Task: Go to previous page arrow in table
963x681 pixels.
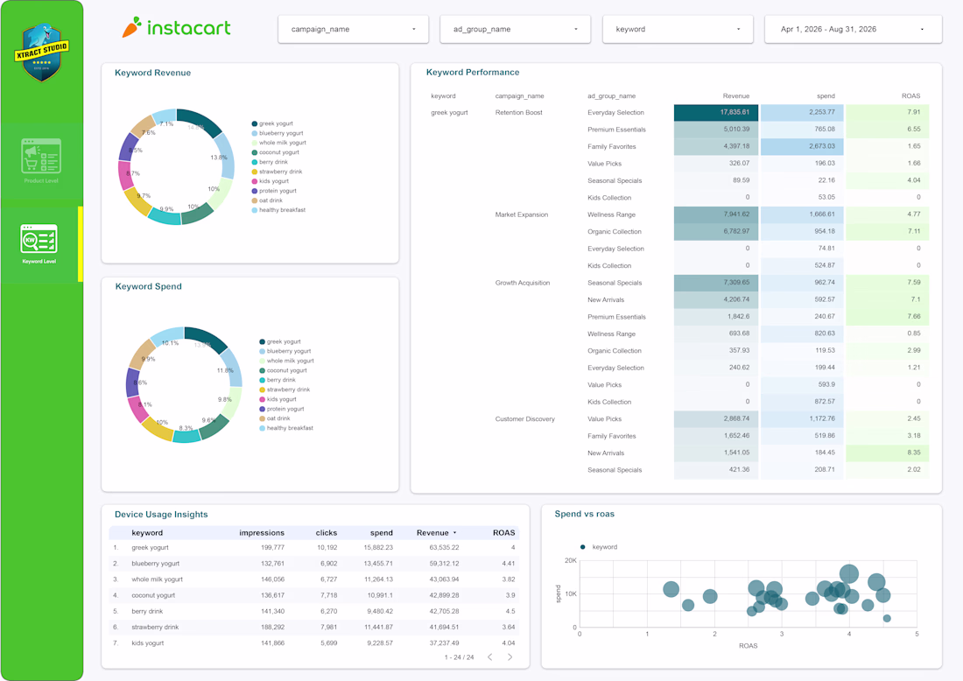Action: [489, 657]
